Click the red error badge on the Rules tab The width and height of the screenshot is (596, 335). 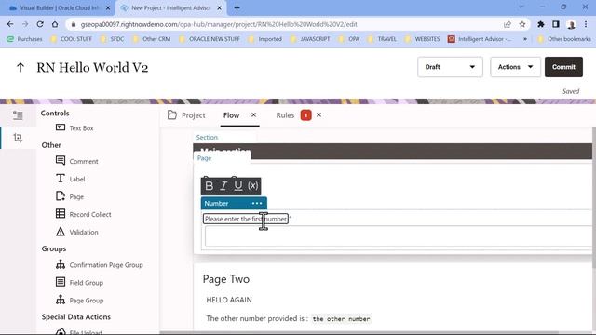tap(305, 115)
